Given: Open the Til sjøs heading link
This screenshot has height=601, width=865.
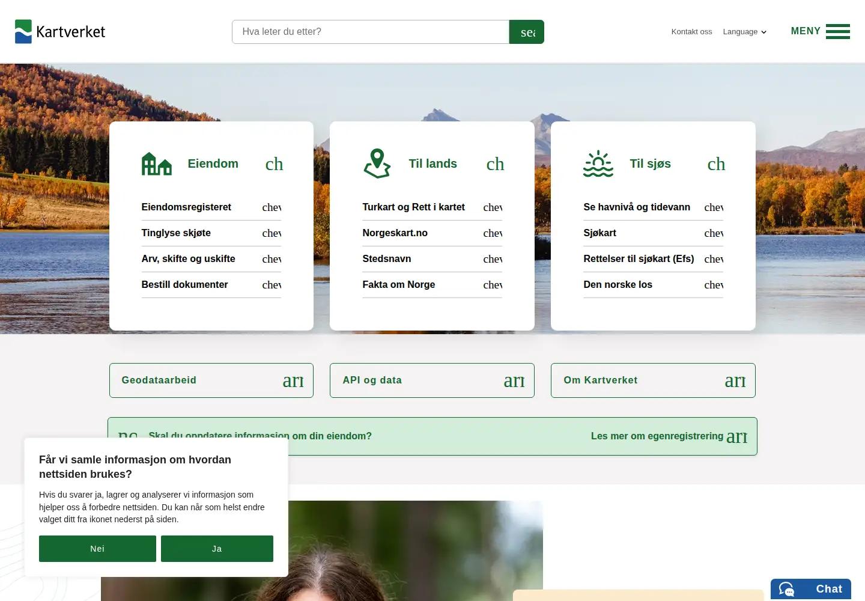Looking at the screenshot, I should (650, 163).
